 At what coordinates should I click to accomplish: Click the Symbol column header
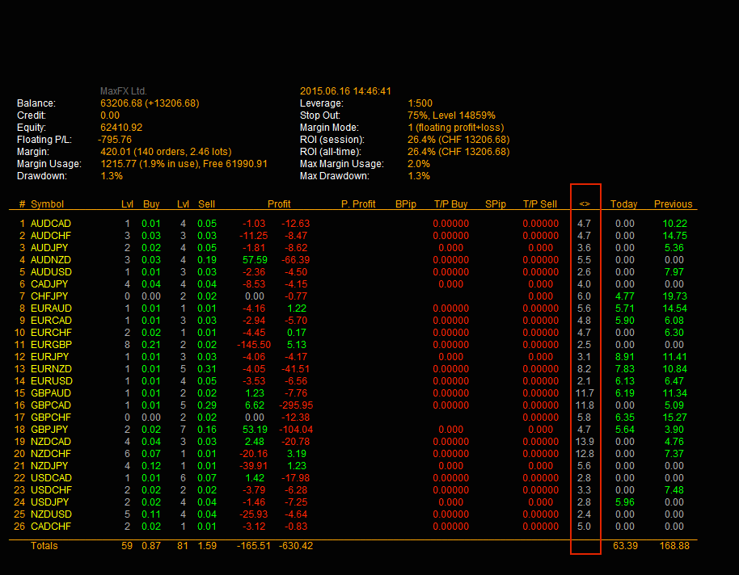[x=47, y=204]
